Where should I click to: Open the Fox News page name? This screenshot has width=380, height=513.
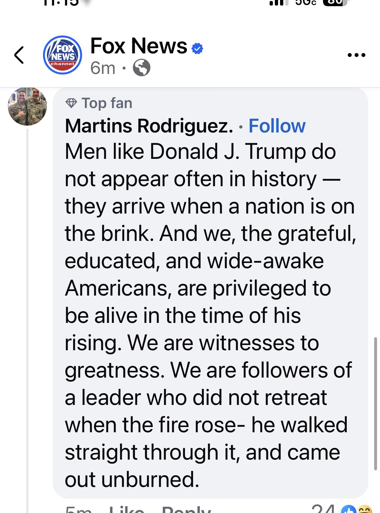pos(139,46)
